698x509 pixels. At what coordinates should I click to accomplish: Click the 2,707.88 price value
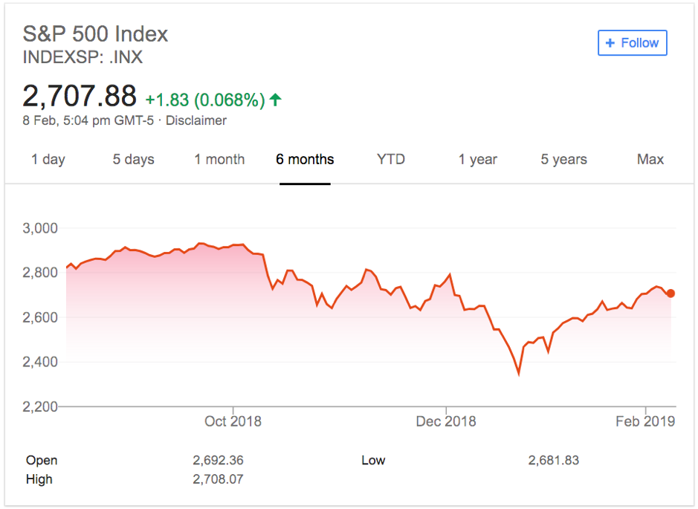click(x=80, y=97)
